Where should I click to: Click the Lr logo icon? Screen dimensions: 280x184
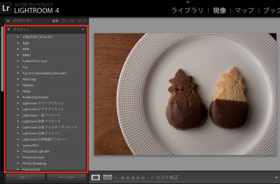point(6,8)
